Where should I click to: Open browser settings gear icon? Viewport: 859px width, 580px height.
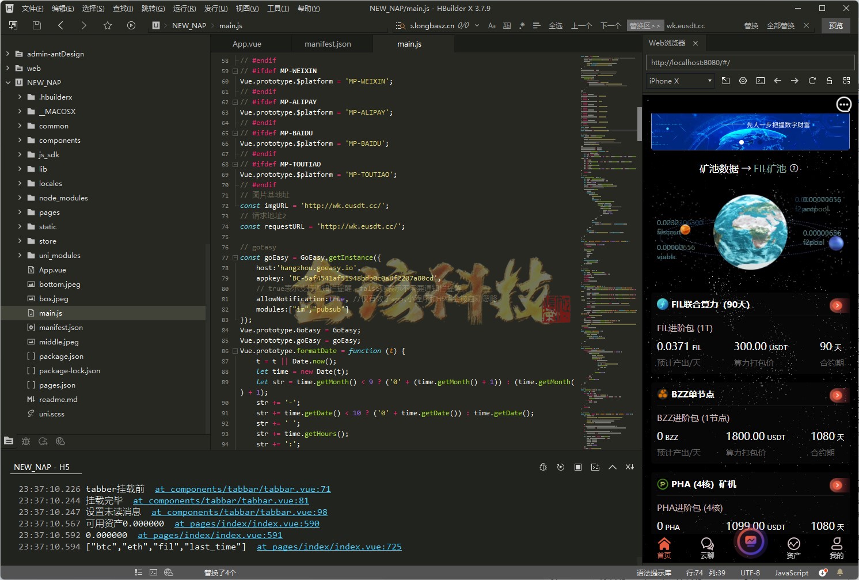[743, 81]
